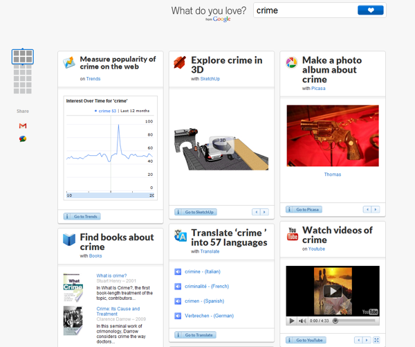The height and width of the screenshot is (347, 415).
Task: Click the blue heart search button
Action: point(370,10)
